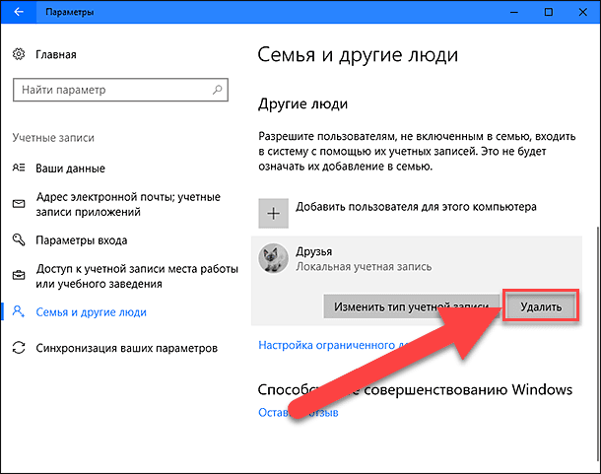Click the plus icon to add user
The width and height of the screenshot is (601, 474).
point(273,213)
